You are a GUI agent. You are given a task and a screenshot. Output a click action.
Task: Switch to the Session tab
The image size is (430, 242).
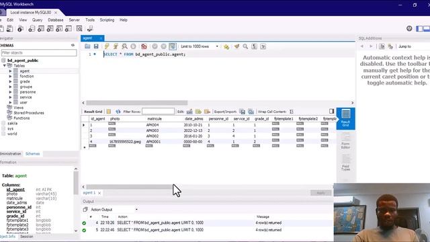pyautogui.click(x=27, y=237)
